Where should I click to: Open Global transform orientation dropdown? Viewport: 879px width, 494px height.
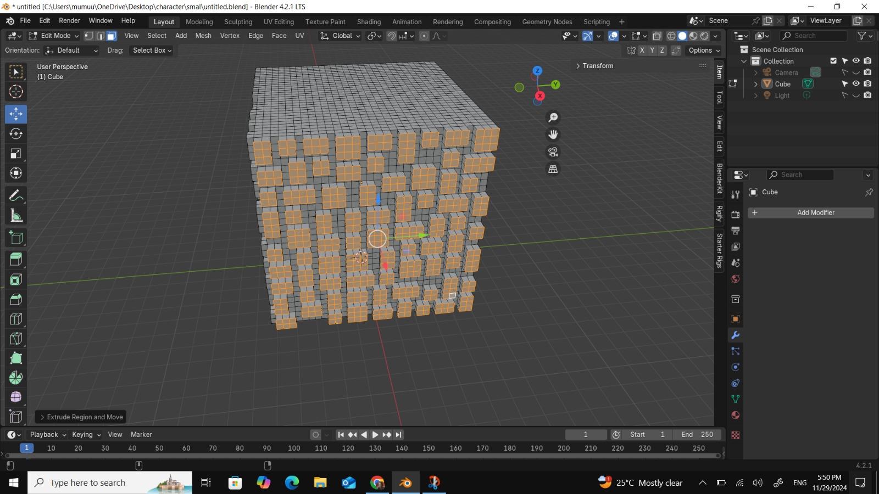pos(341,36)
